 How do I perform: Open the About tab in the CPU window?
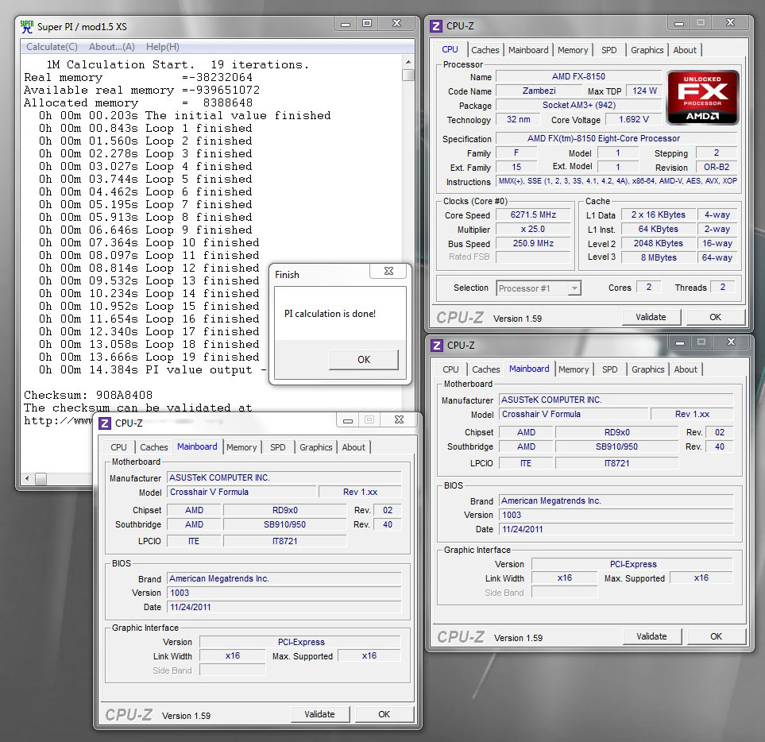[685, 50]
